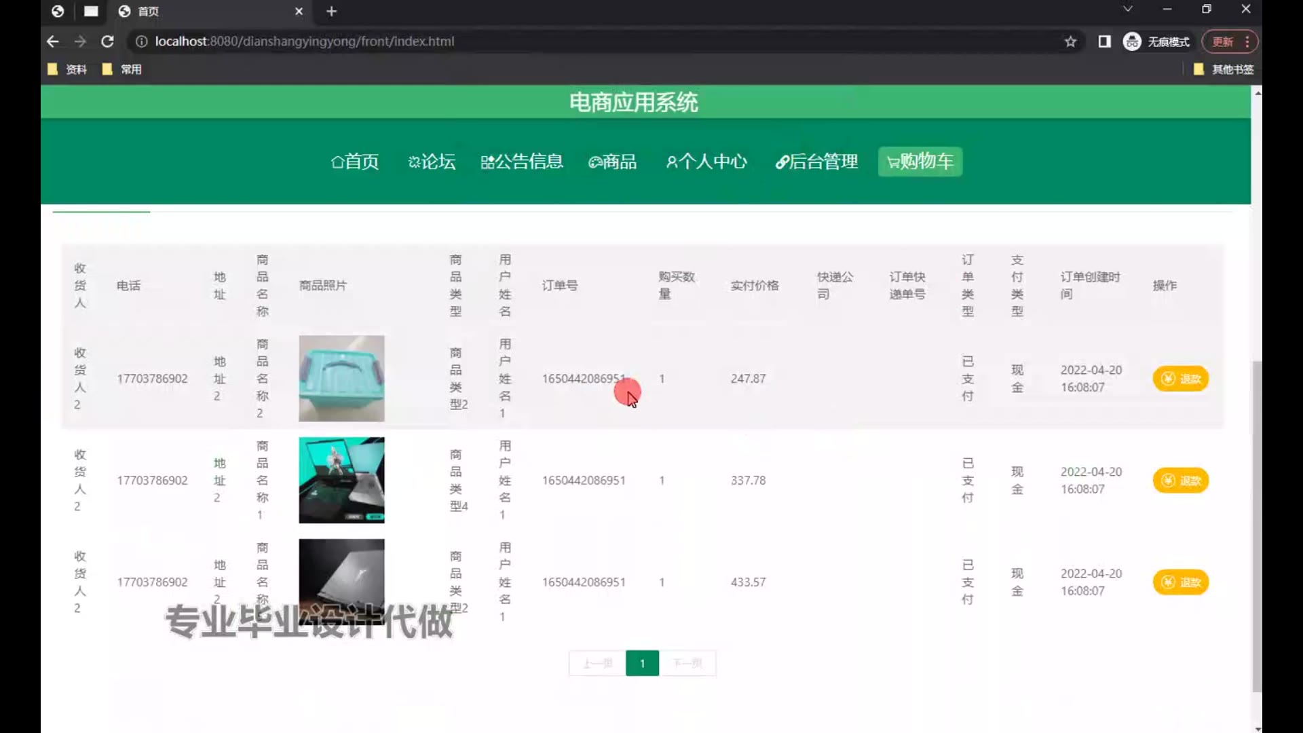
Task: Navigate to 个人中心 menu
Action: tap(706, 162)
